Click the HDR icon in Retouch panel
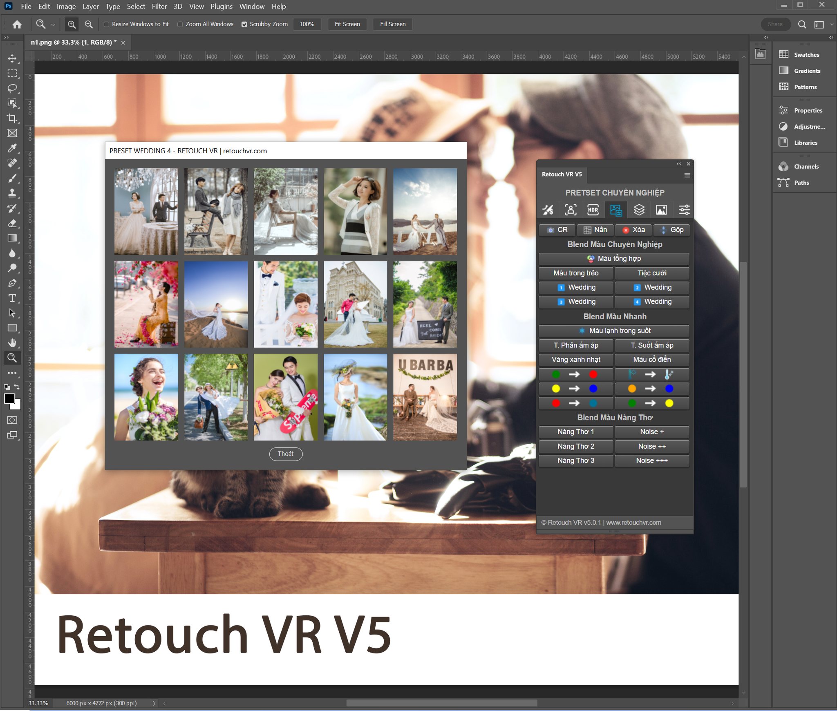This screenshot has height=711, width=837. click(593, 210)
